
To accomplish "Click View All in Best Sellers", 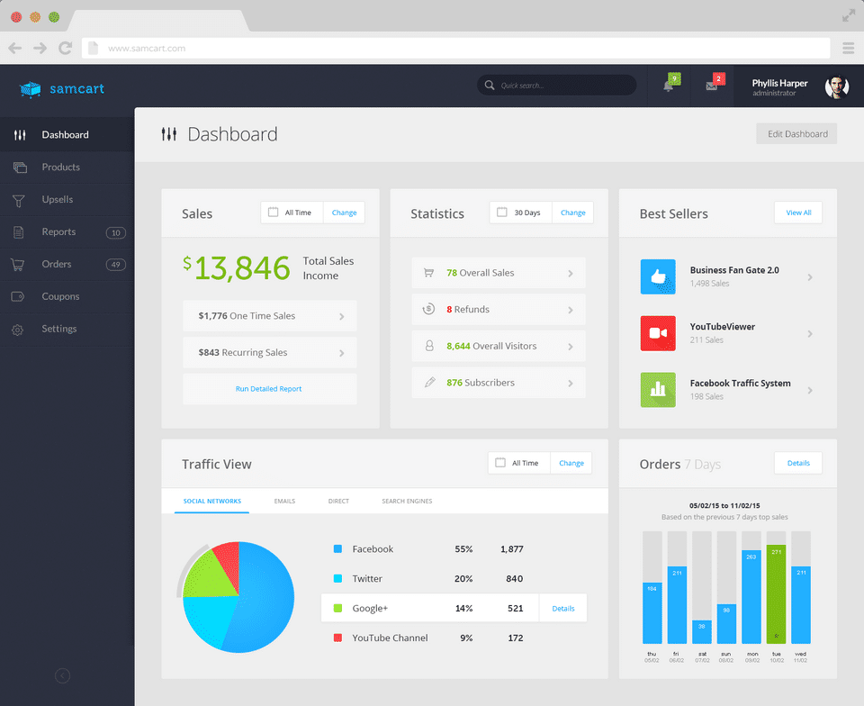I will pos(798,213).
